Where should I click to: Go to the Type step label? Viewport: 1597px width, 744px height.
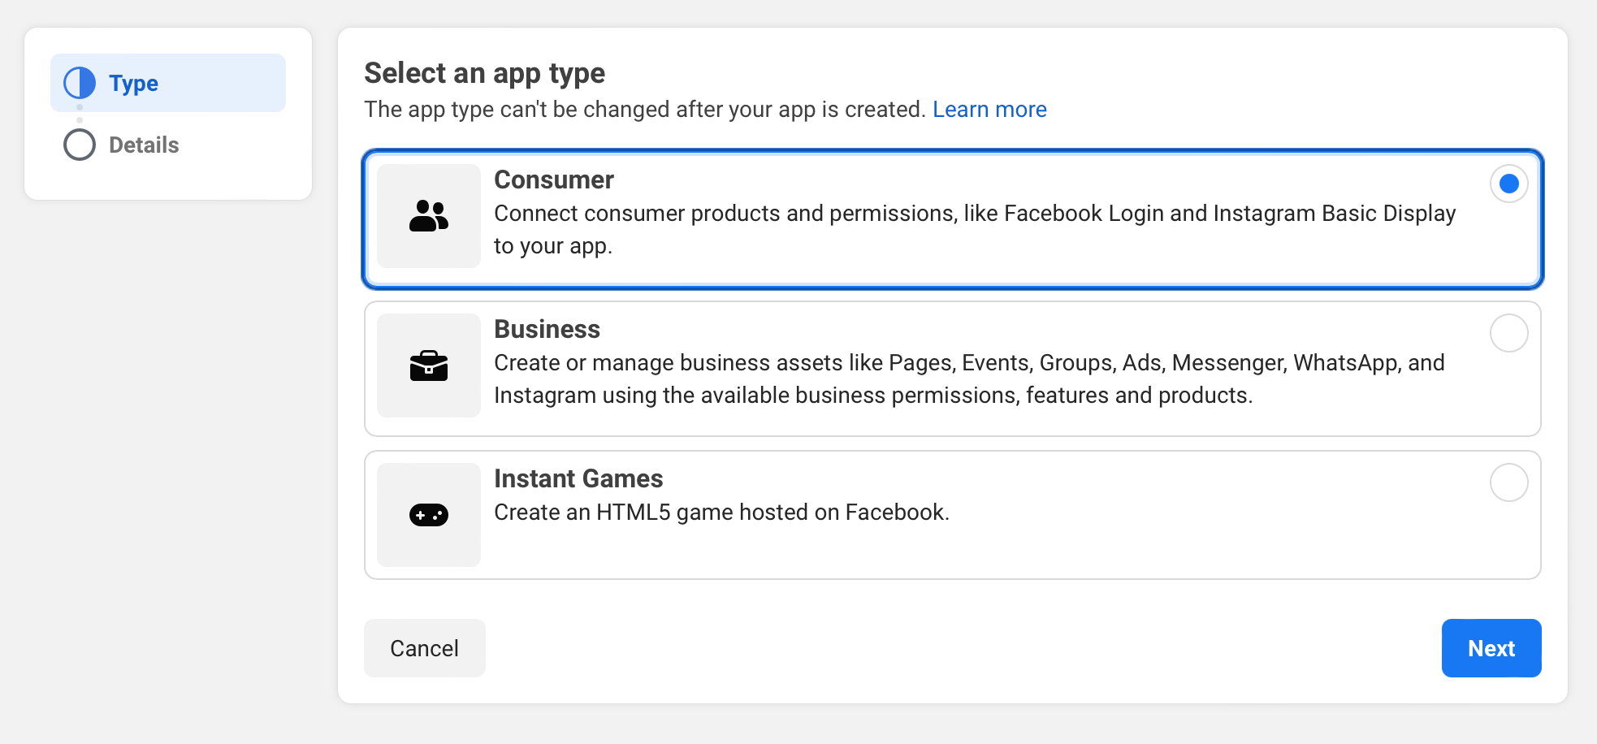133,83
